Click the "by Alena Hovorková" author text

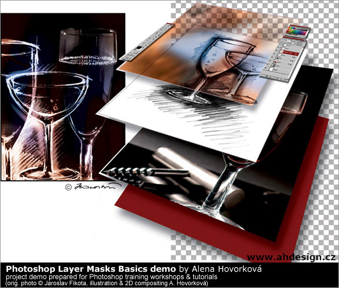(x=220, y=269)
